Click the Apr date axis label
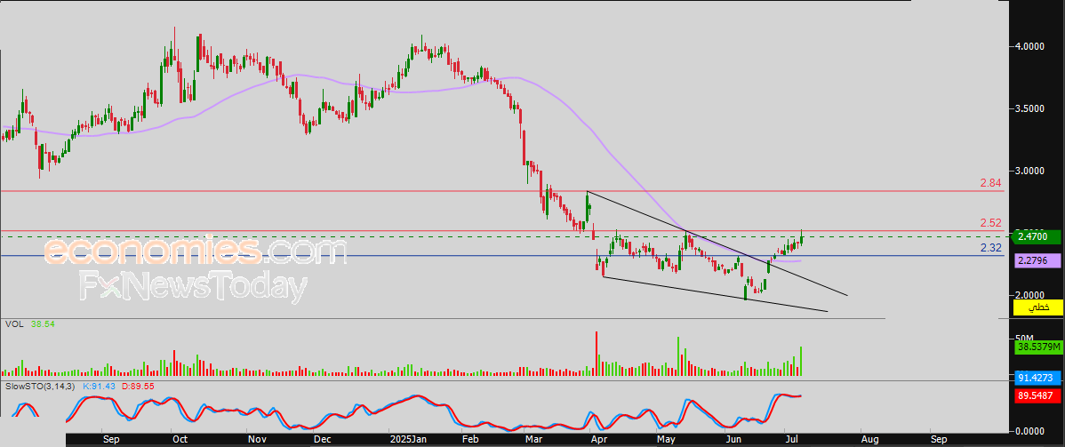The width and height of the screenshot is (1065, 447). pos(600,440)
